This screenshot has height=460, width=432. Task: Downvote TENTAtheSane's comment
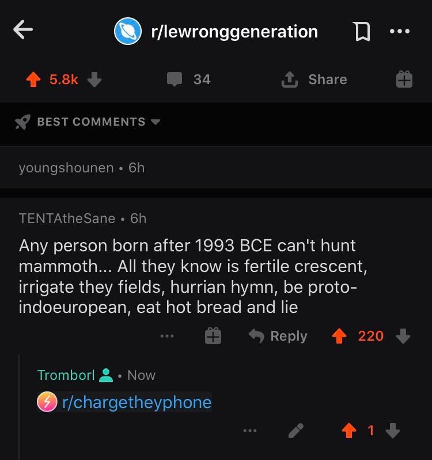pyautogui.click(x=404, y=336)
